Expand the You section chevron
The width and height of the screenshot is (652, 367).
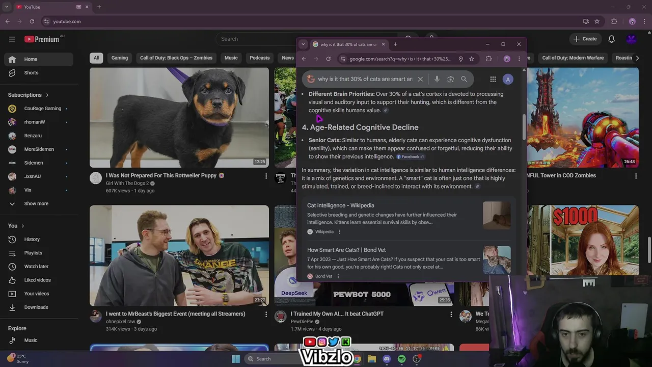click(x=22, y=226)
